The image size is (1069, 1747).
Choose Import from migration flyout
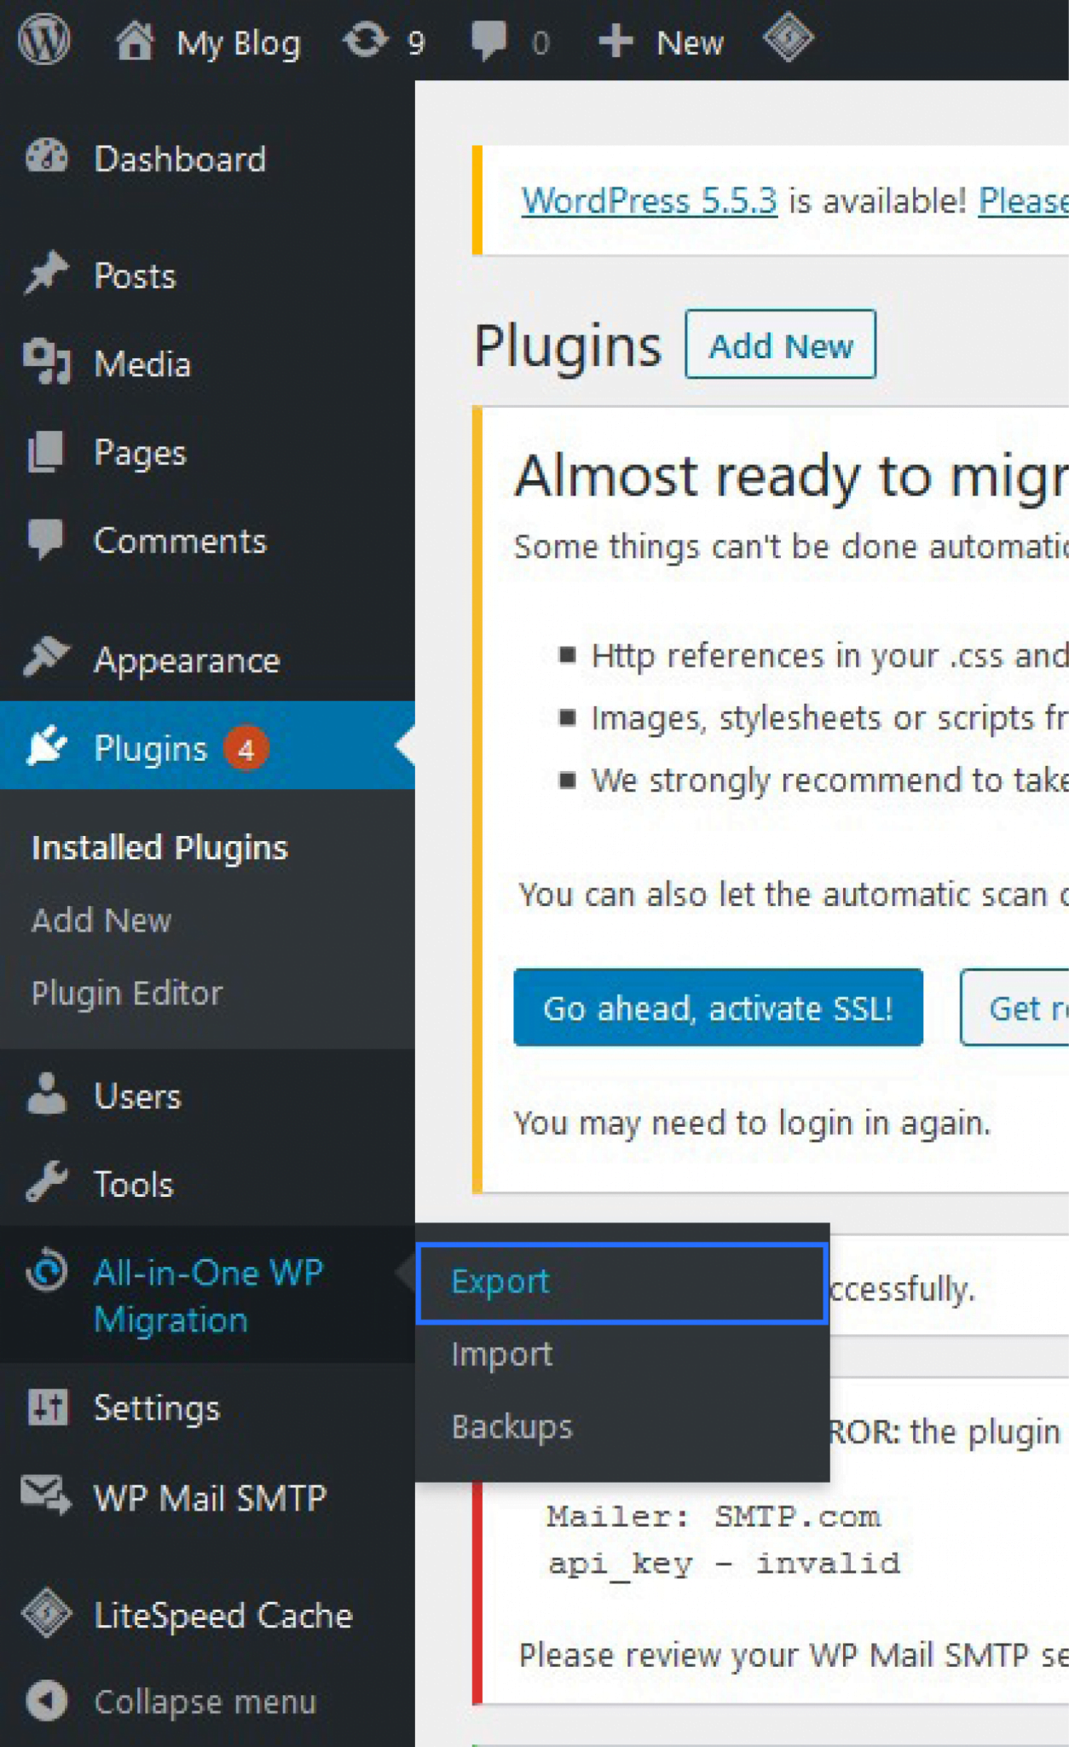501,1355
